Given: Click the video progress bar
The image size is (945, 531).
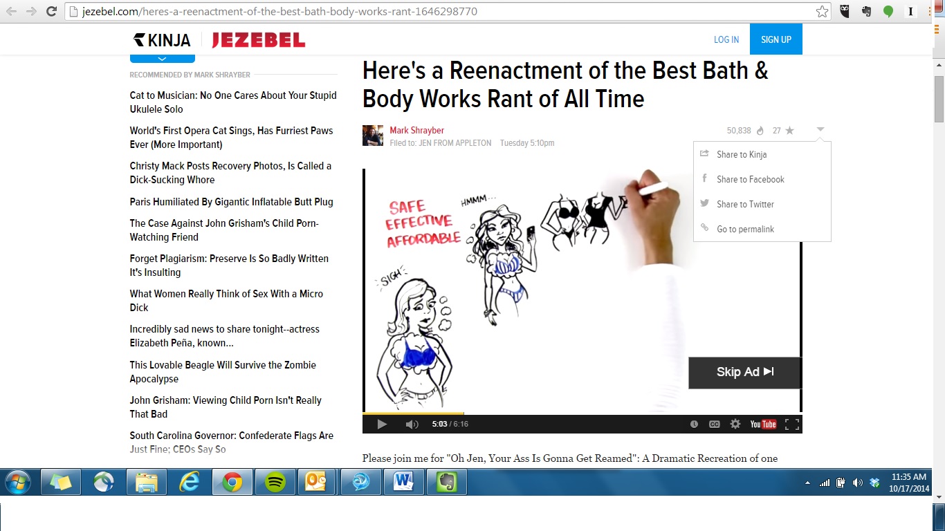Looking at the screenshot, I should click(581, 413).
